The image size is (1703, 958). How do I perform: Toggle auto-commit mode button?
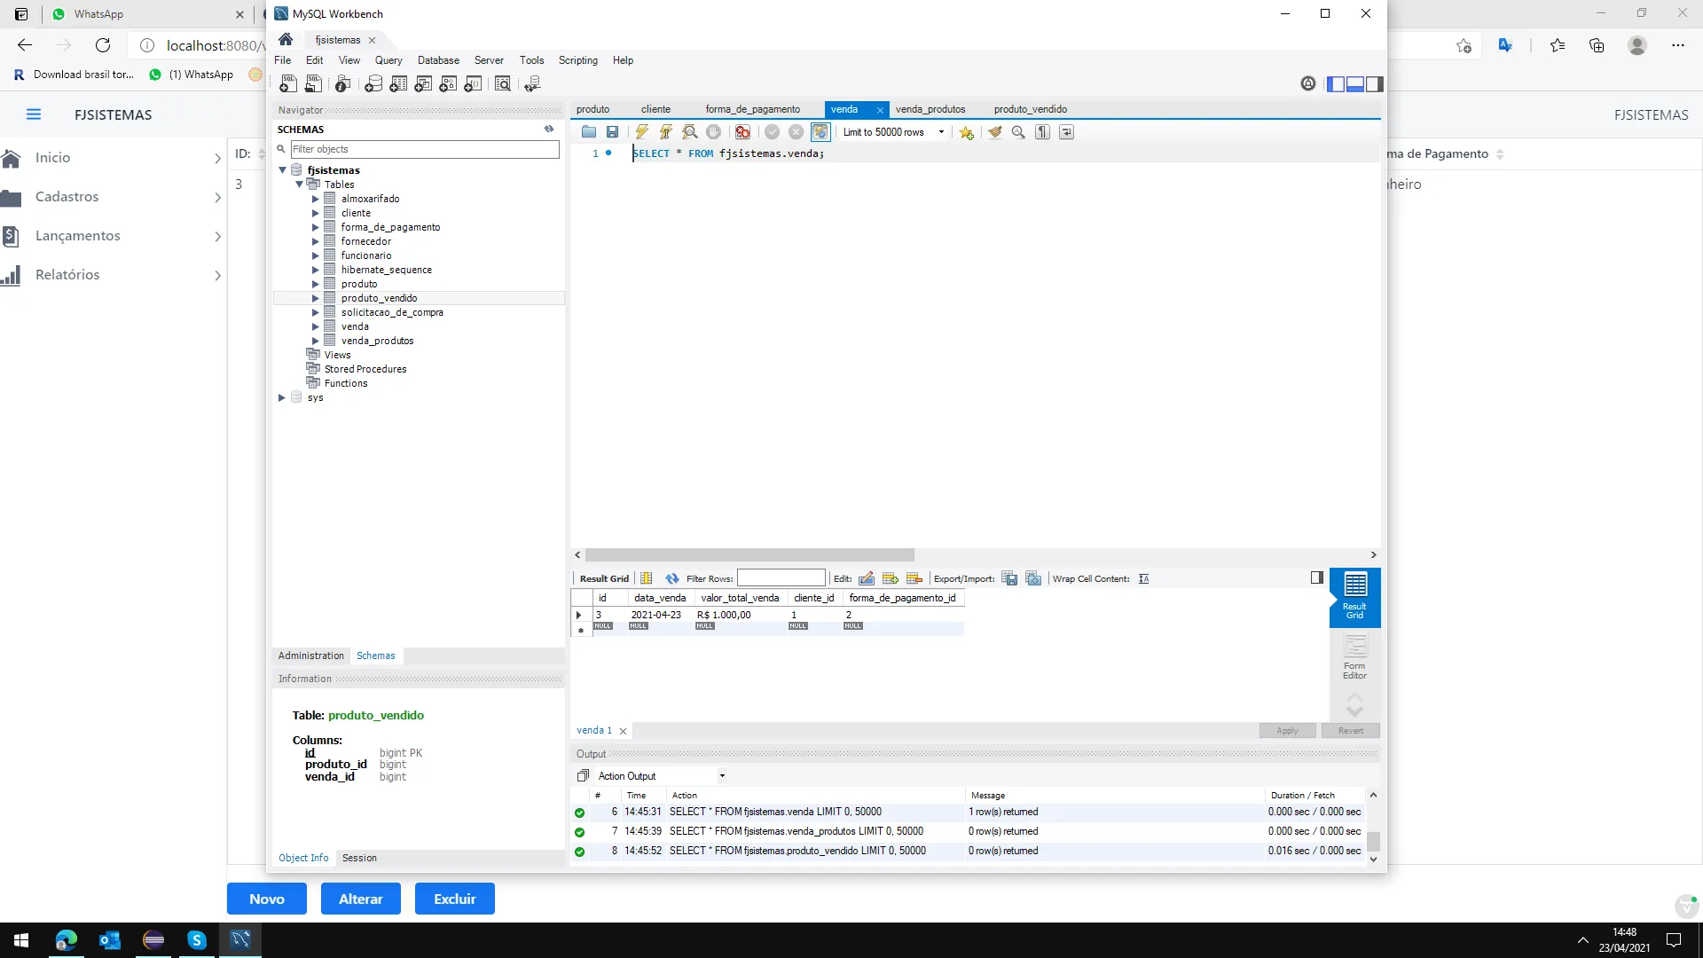click(x=820, y=132)
